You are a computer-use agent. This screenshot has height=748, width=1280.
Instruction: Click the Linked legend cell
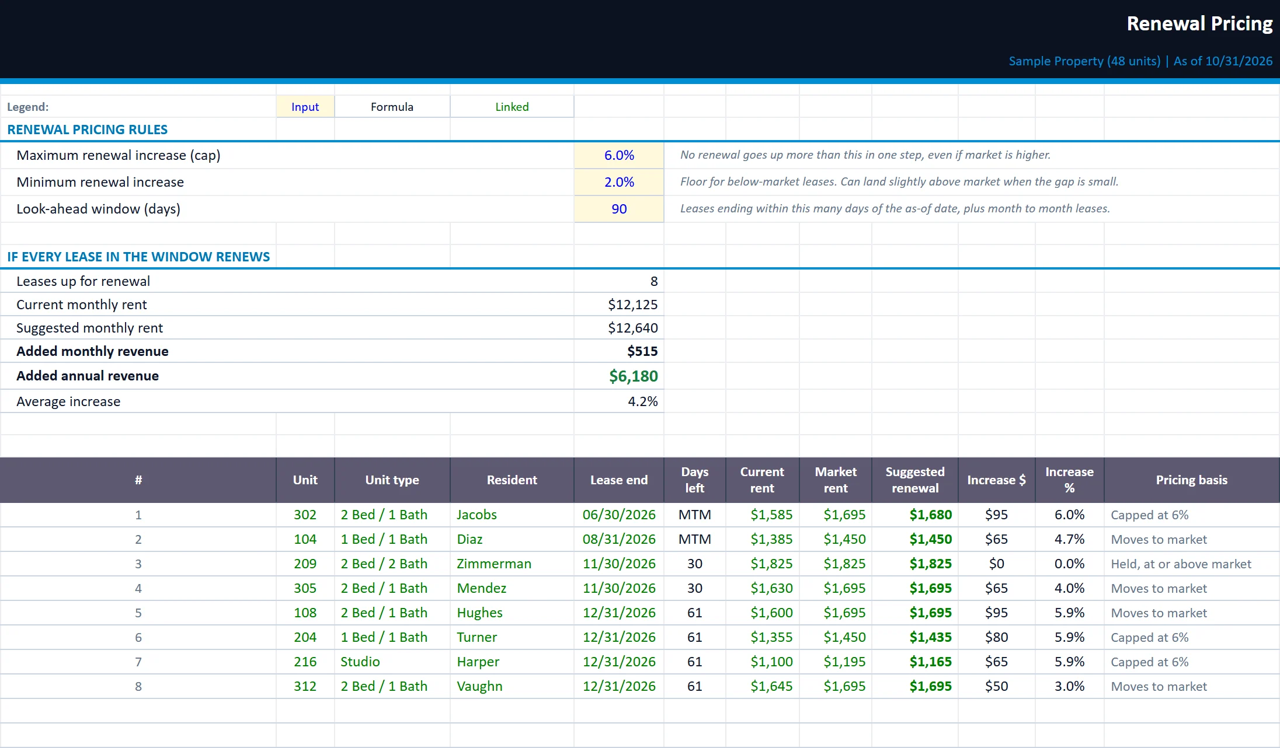point(512,107)
